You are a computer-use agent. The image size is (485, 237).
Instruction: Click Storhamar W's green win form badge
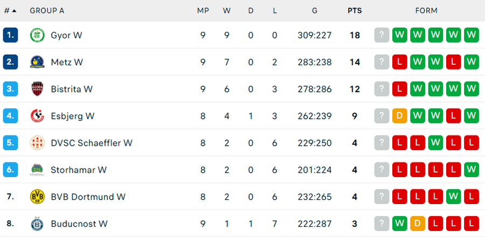tap(472, 170)
